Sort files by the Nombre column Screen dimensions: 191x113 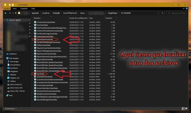37,18
